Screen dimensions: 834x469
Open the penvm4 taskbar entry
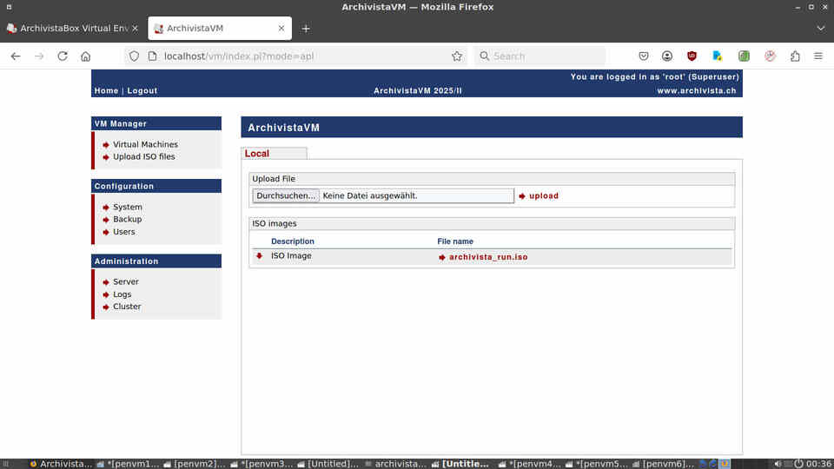tap(529, 464)
